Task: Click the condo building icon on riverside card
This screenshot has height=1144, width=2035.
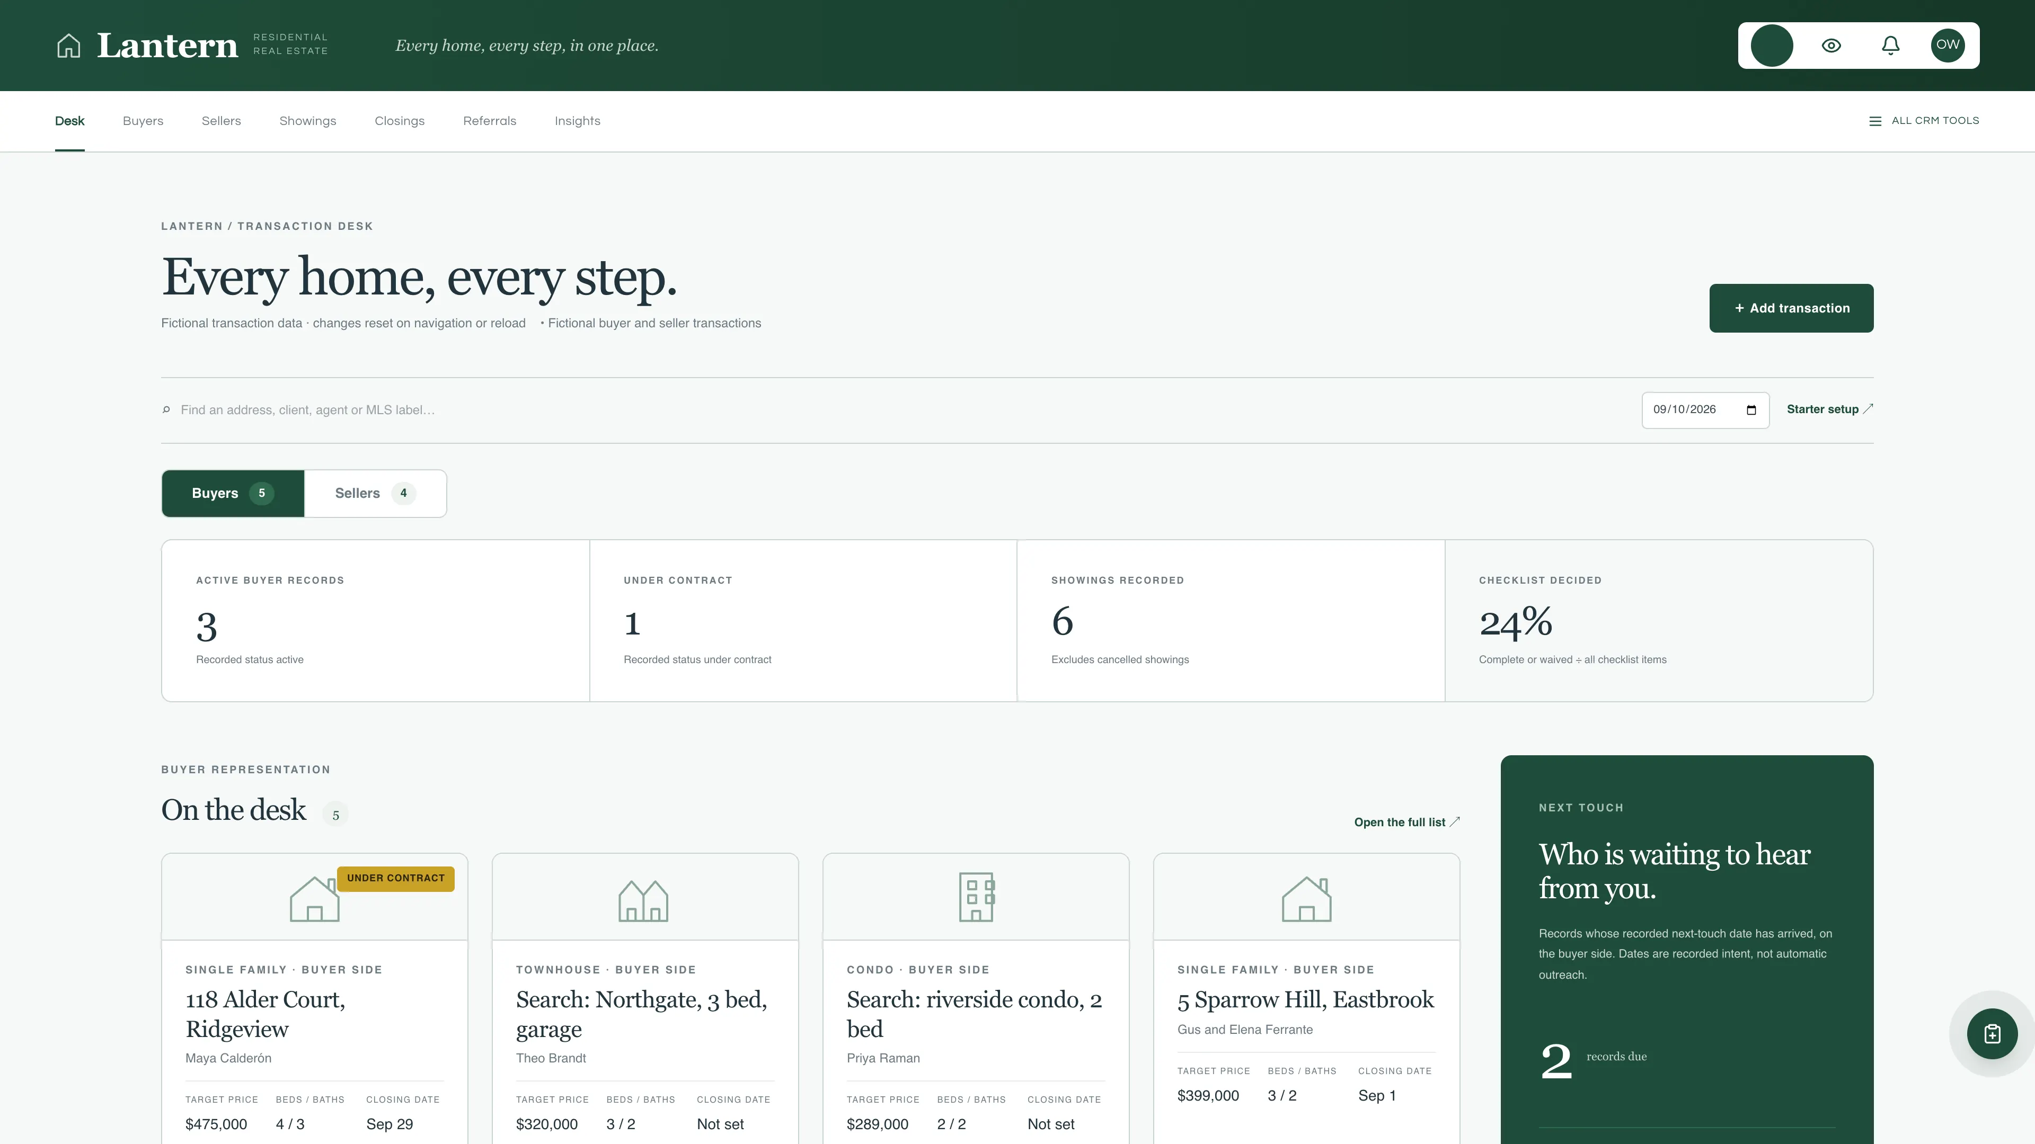Action: pos(976,897)
